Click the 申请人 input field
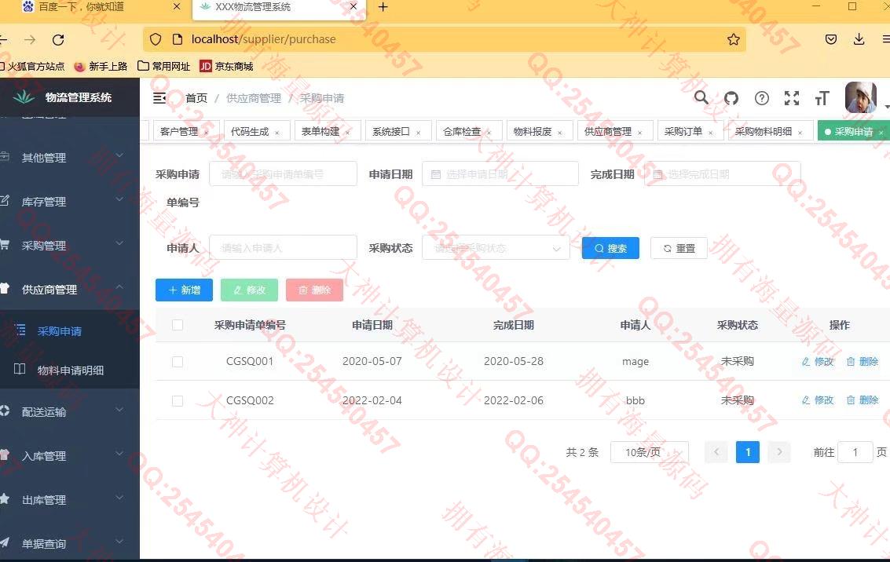 click(283, 248)
